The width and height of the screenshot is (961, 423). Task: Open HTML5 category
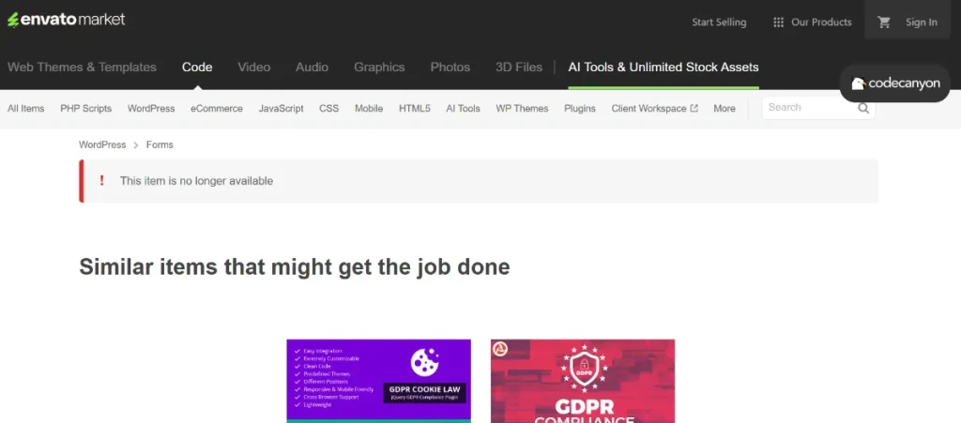click(414, 109)
